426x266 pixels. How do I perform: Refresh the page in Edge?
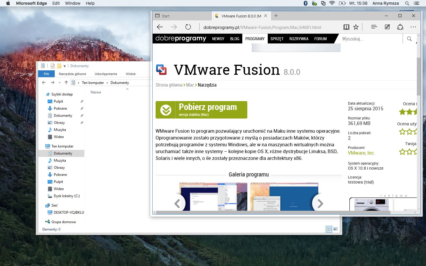point(188,27)
